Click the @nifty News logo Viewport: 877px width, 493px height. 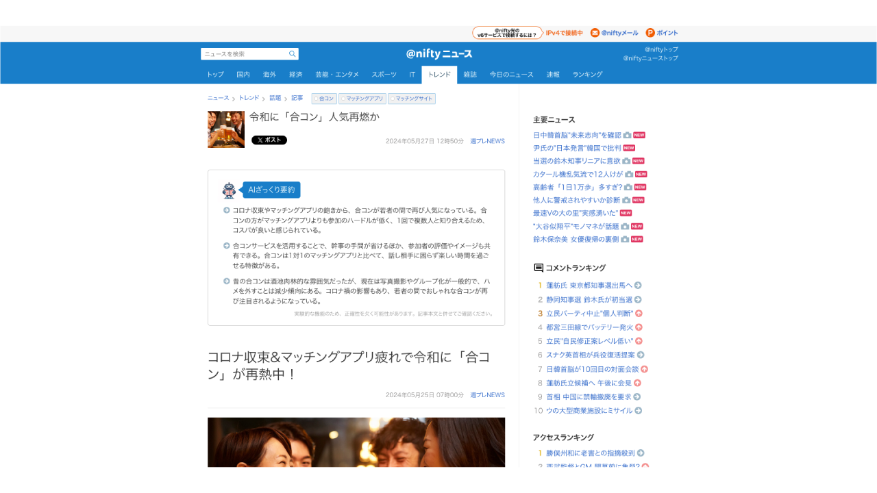(438, 53)
